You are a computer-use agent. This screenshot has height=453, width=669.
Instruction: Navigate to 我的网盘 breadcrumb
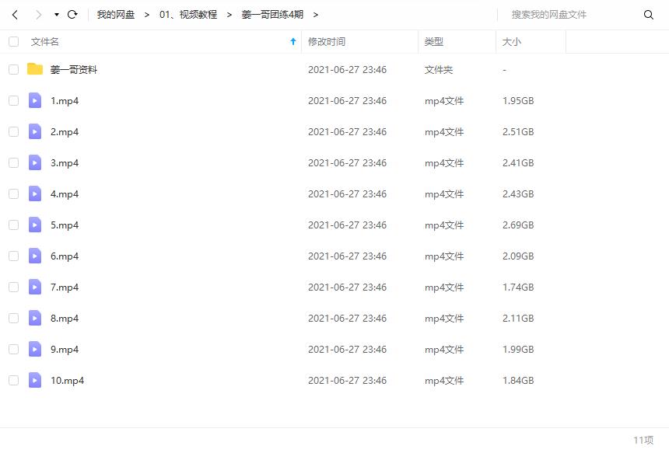point(116,15)
